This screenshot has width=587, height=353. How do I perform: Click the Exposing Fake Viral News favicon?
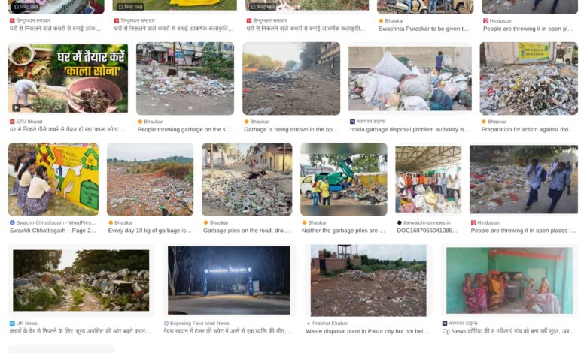[x=166, y=324]
